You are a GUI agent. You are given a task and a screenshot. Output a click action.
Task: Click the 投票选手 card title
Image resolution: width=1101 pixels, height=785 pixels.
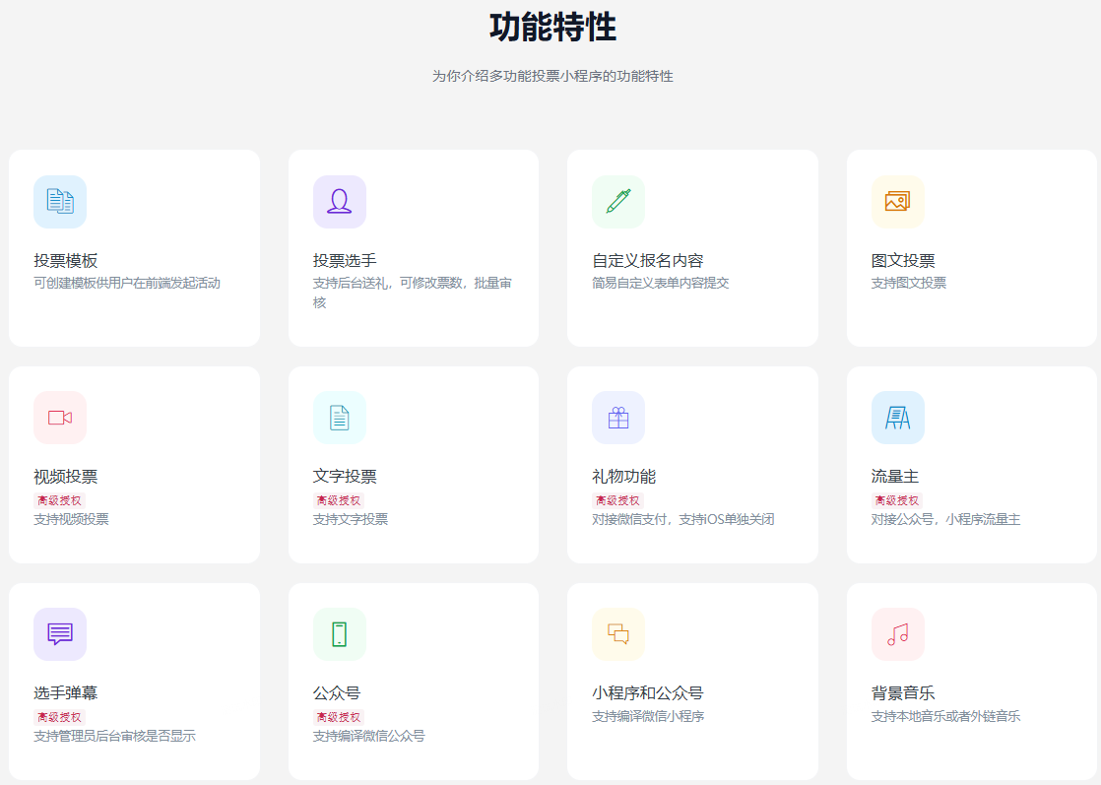345,260
